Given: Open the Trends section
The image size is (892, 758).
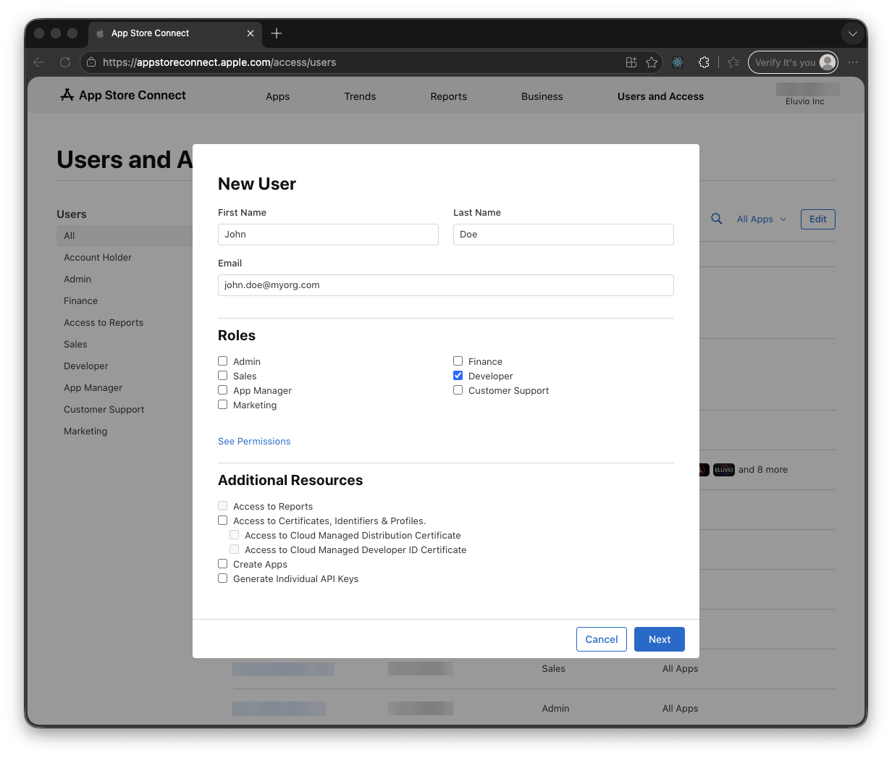Looking at the screenshot, I should pyautogui.click(x=360, y=96).
